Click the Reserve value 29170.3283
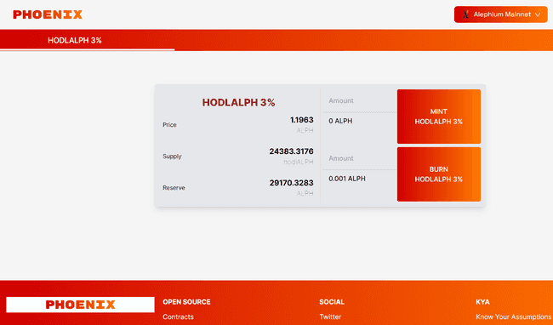This screenshot has width=553, height=325. click(291, 183)
